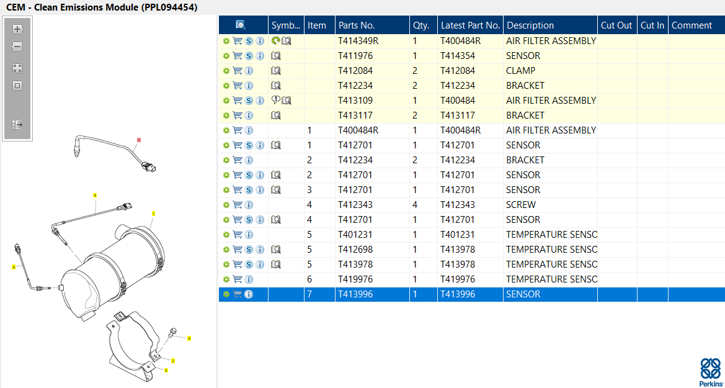Click callout number 1 on the diagram
This screenshot has width=725, height=388.
point(153,214)
